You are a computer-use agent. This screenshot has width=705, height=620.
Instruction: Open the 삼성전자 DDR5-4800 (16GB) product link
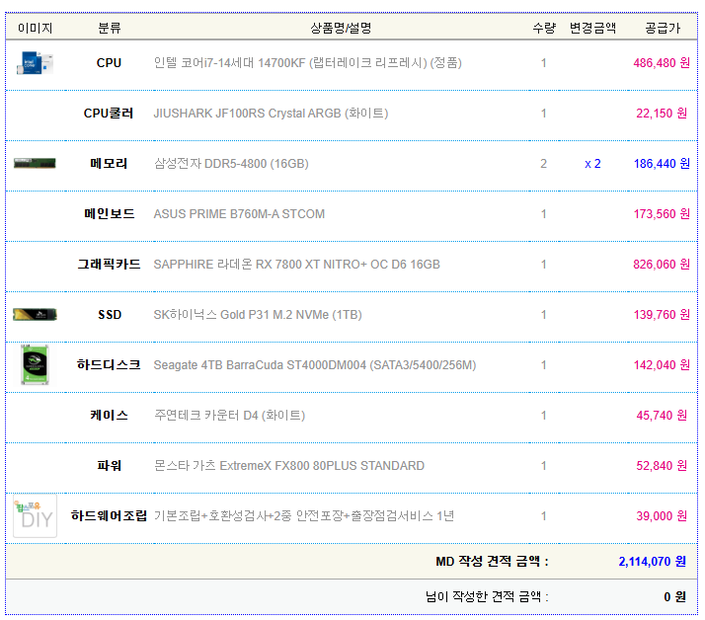pyautogui.click(x=231, y=164)
